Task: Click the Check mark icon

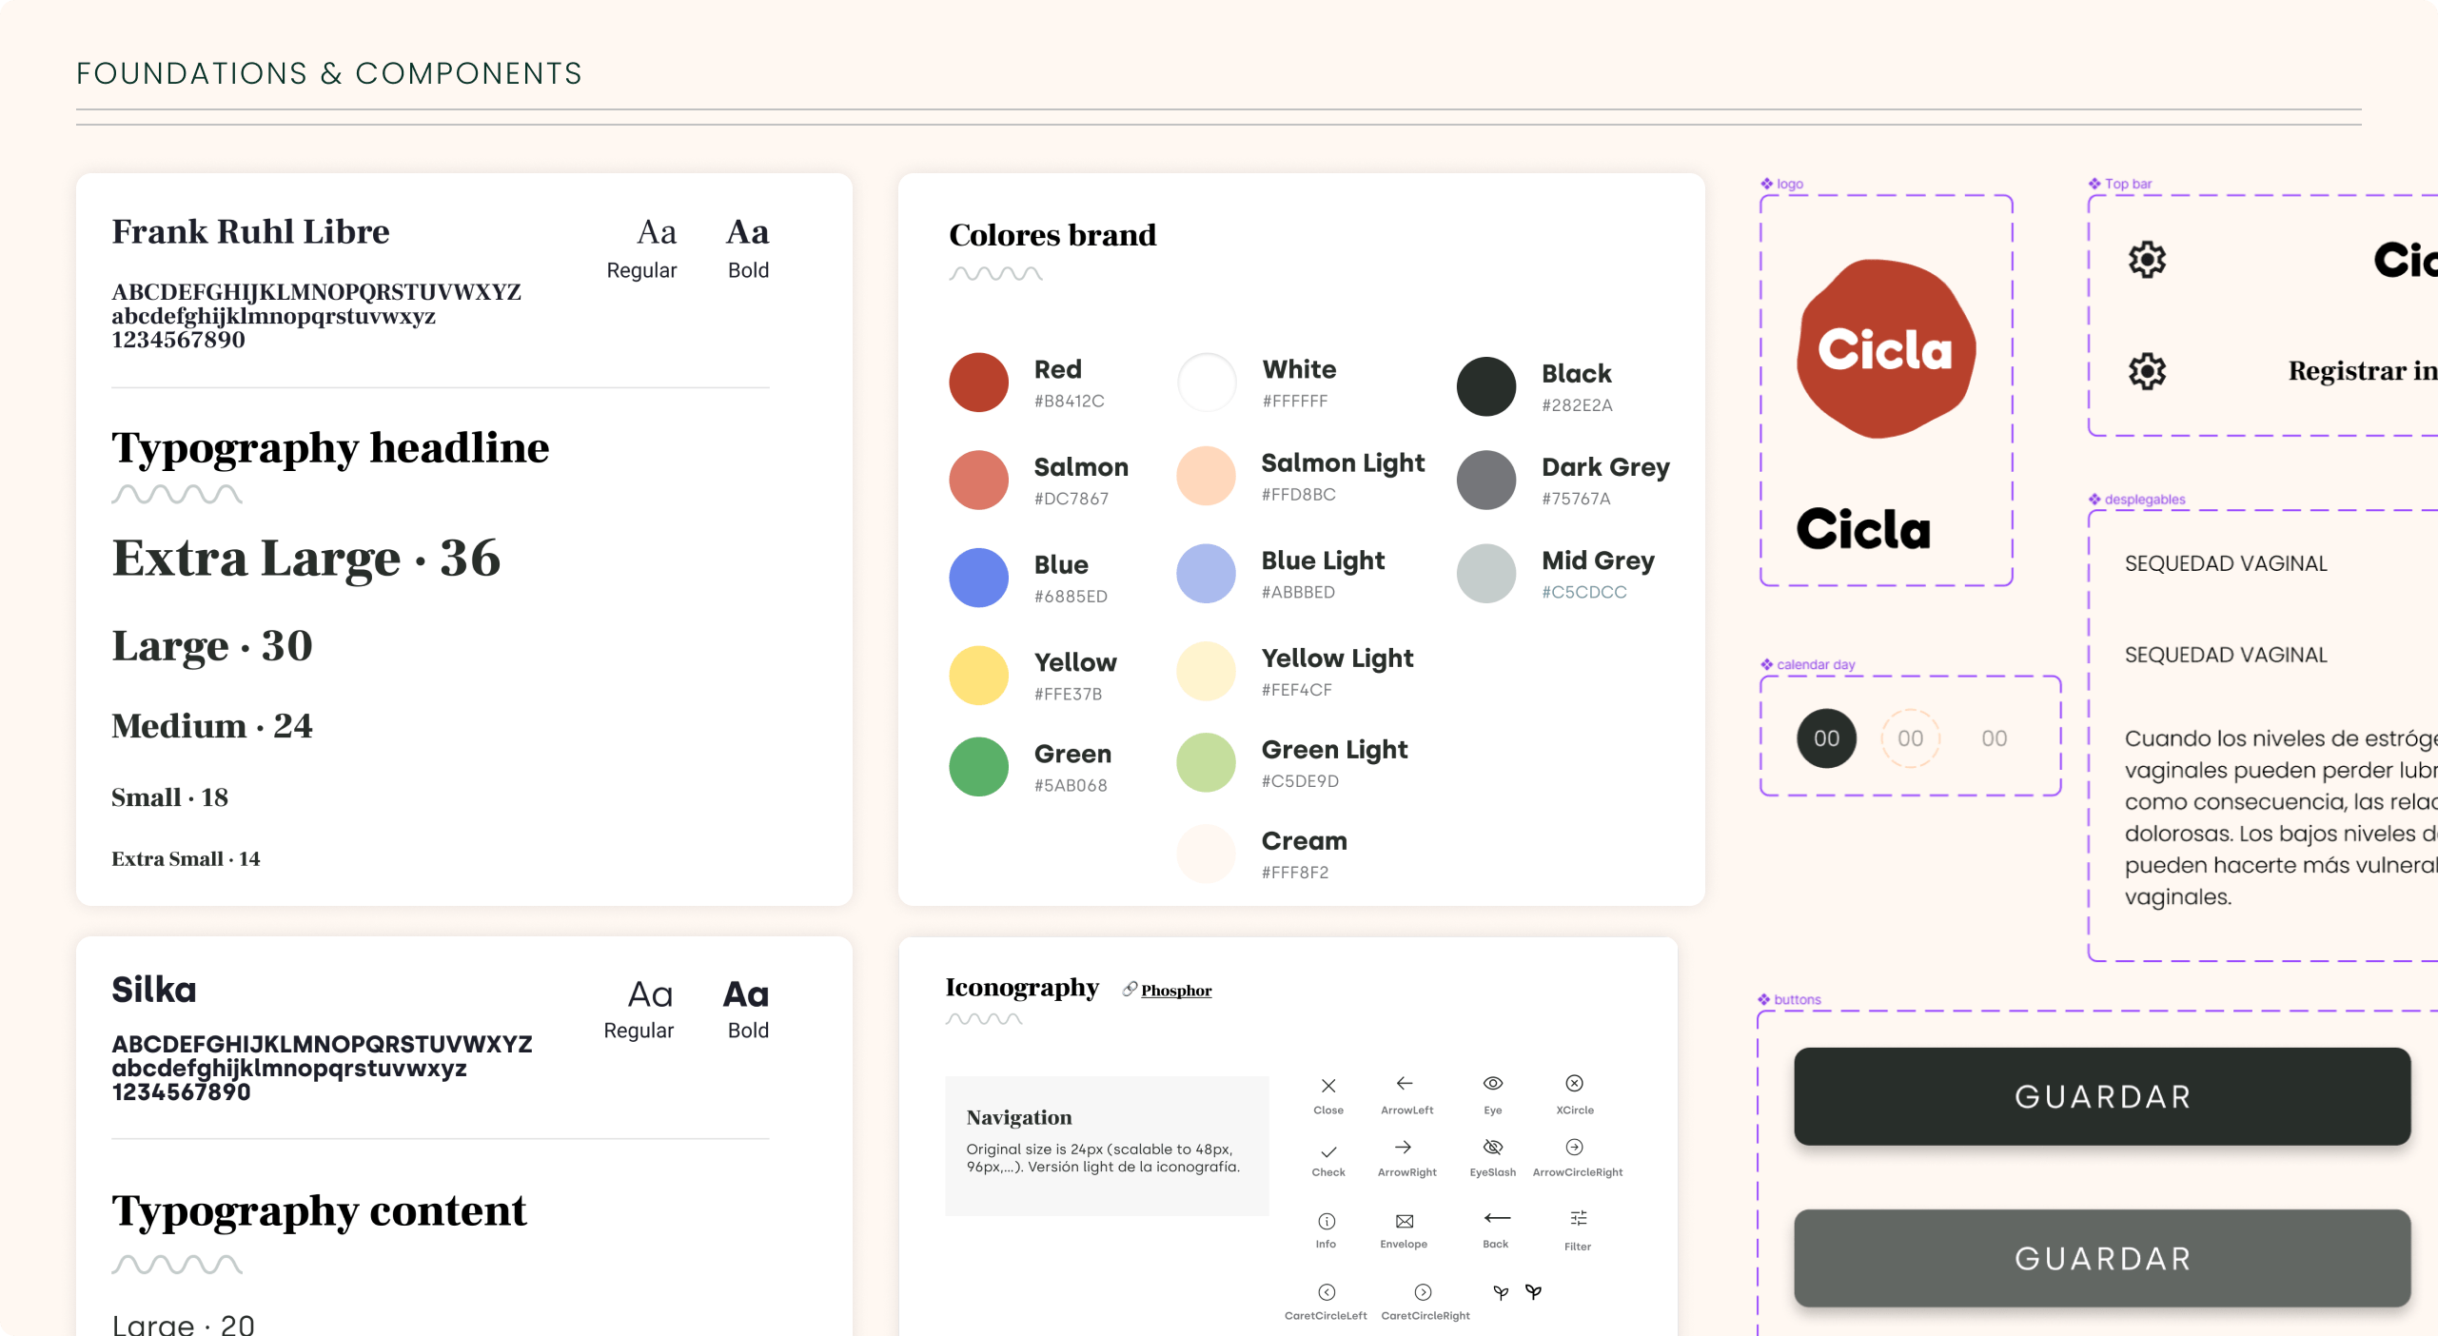Action: pyautogui.click(x=1328, y=1151)
